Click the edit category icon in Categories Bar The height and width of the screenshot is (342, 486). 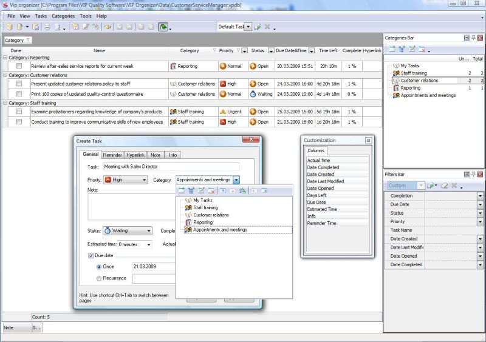[411, 49]
